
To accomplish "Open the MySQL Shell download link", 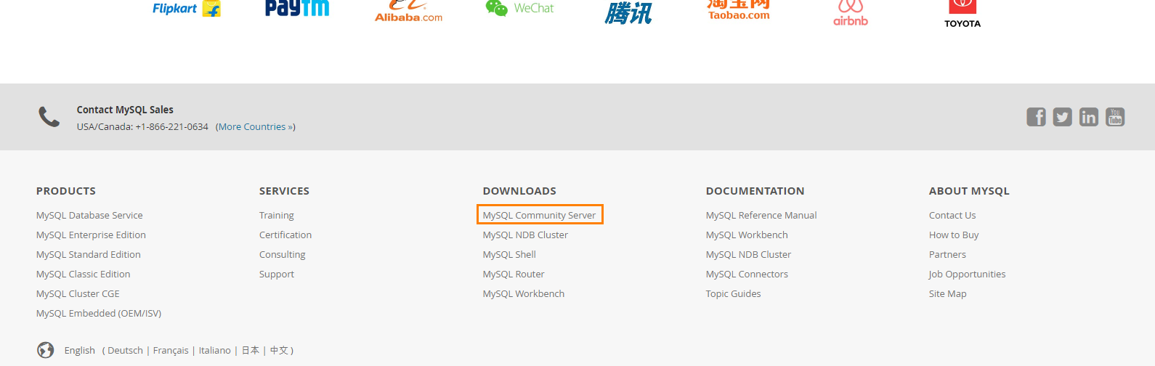I will point(509,254).
